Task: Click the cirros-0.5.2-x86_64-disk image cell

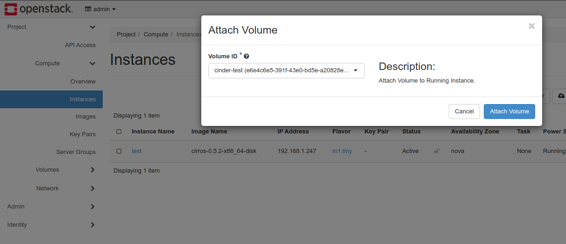Action: coord(224,151)
